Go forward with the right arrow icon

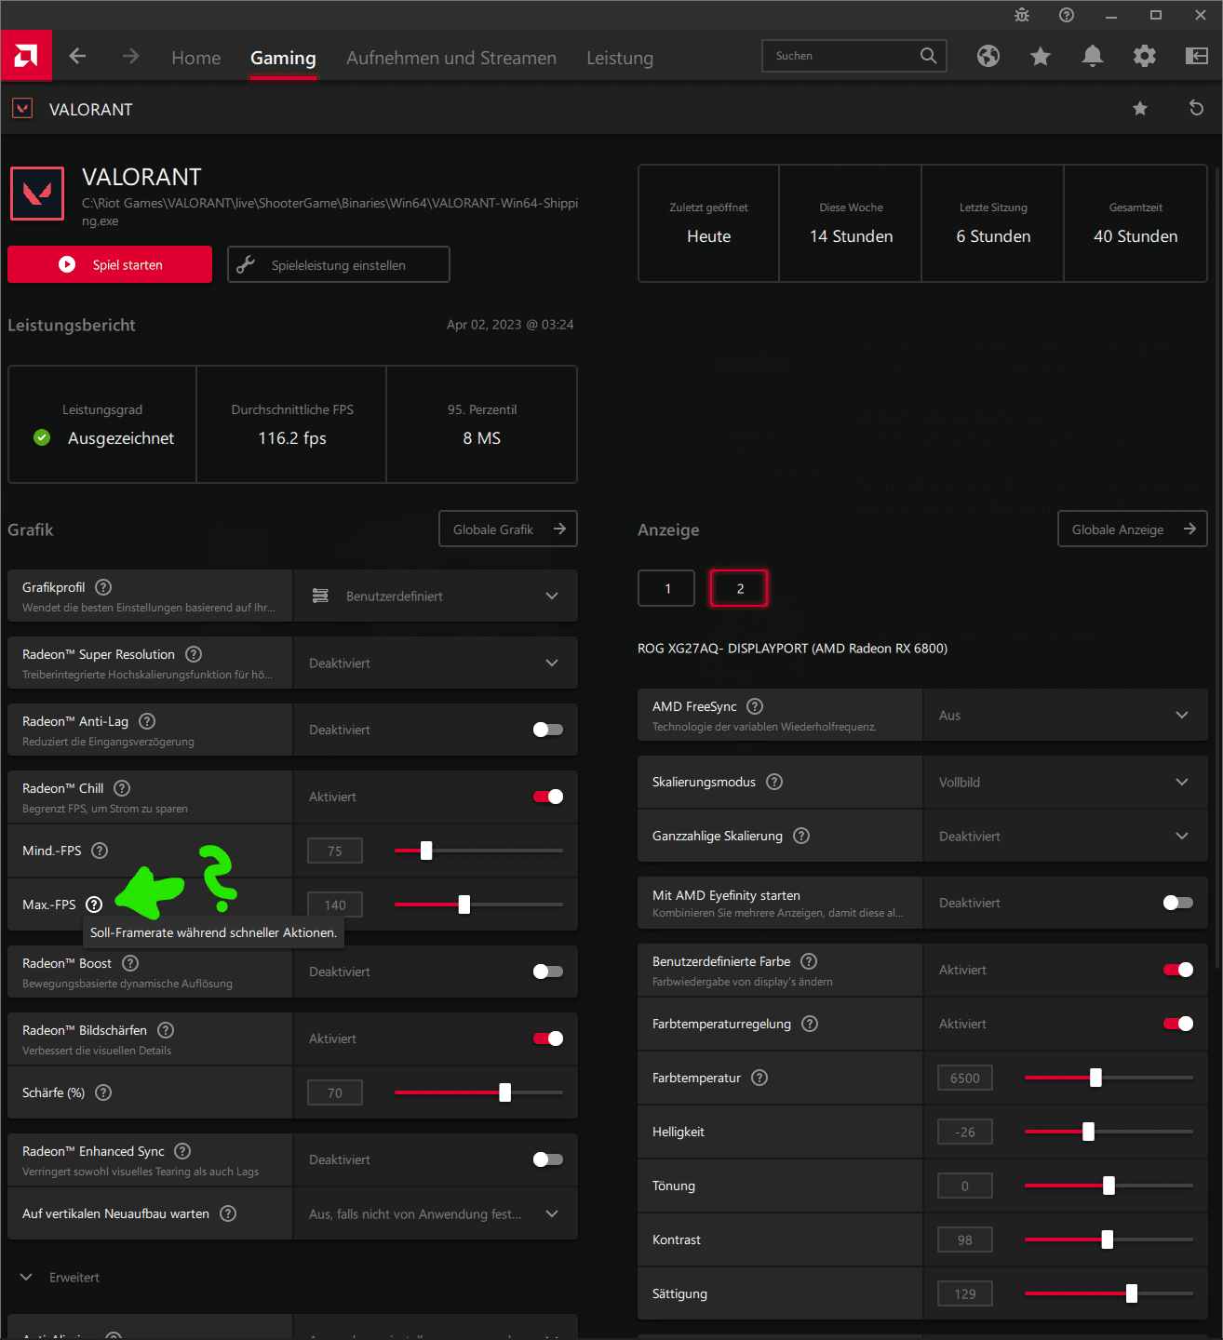point(130,57)
